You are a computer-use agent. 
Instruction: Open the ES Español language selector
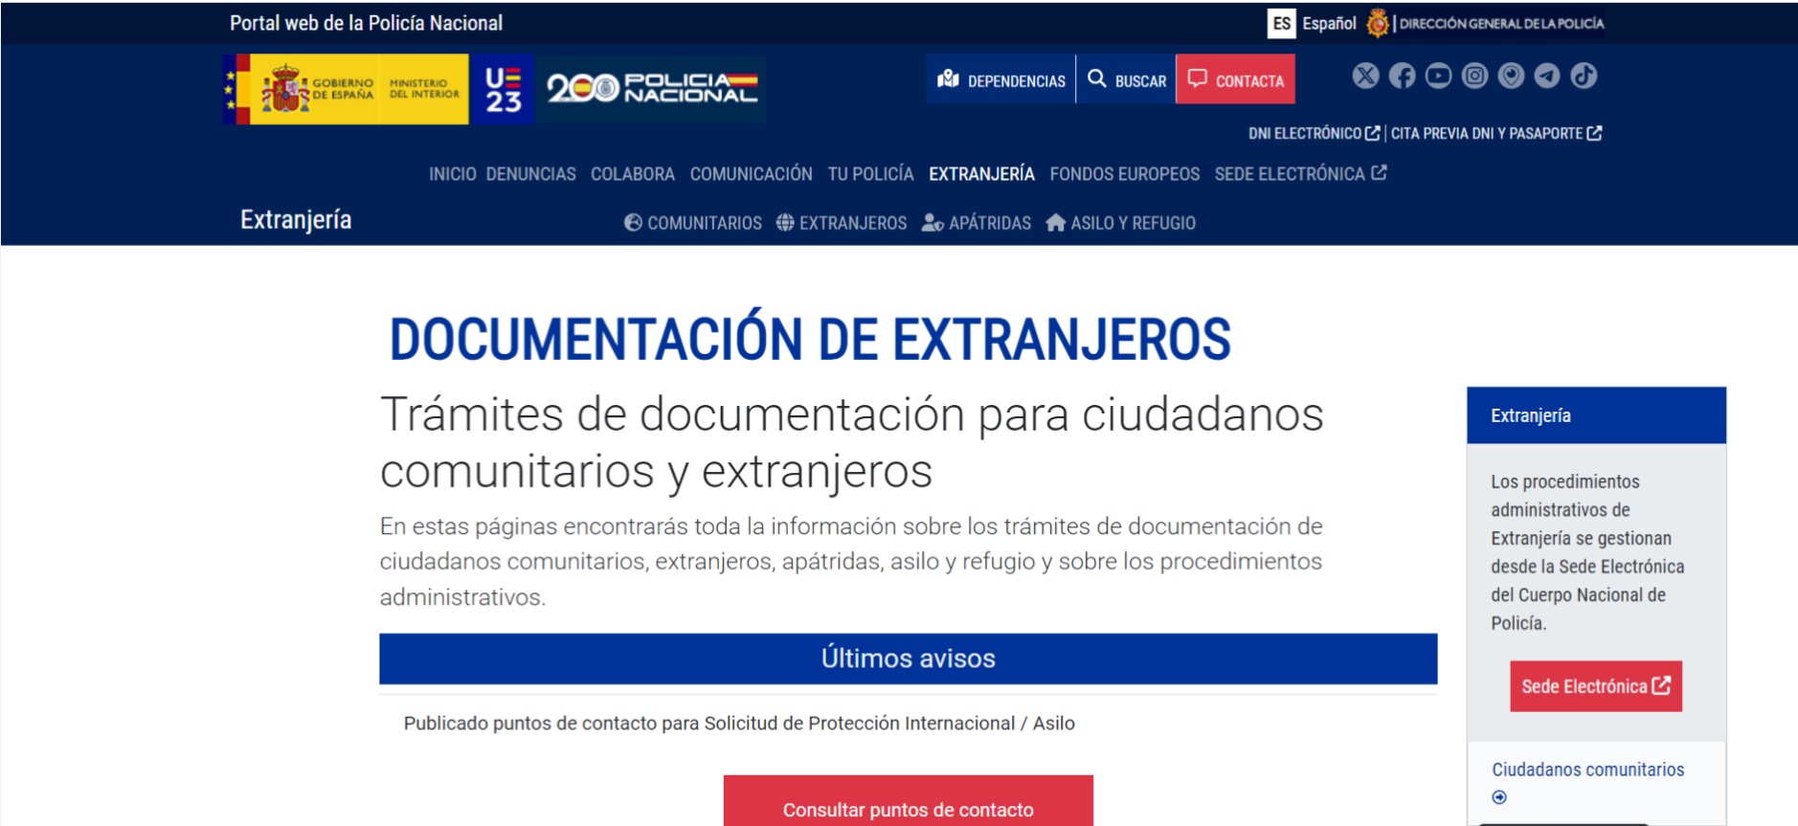point(1312,23)
